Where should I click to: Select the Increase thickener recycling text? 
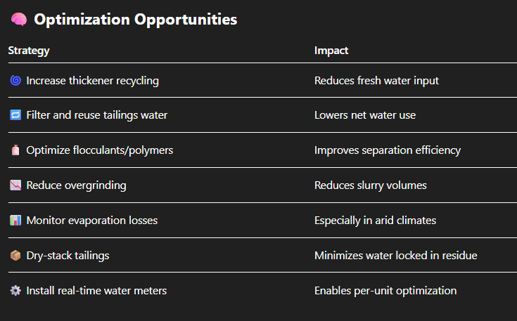[x=92, y=81]
